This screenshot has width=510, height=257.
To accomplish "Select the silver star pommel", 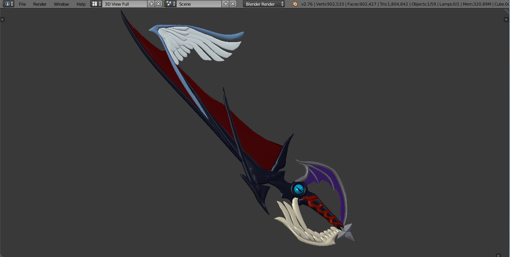I will (346, 232).
